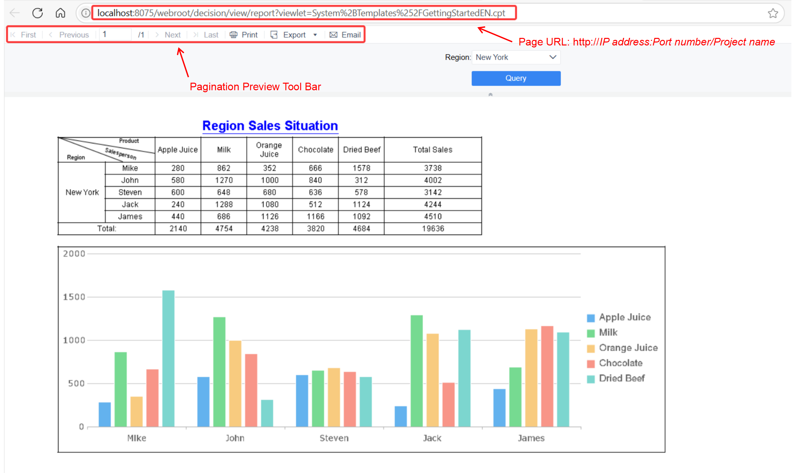This screenshot has width=795, height=473.
Task: Open the Export dropdown arrow
Action: pos(315,35)
